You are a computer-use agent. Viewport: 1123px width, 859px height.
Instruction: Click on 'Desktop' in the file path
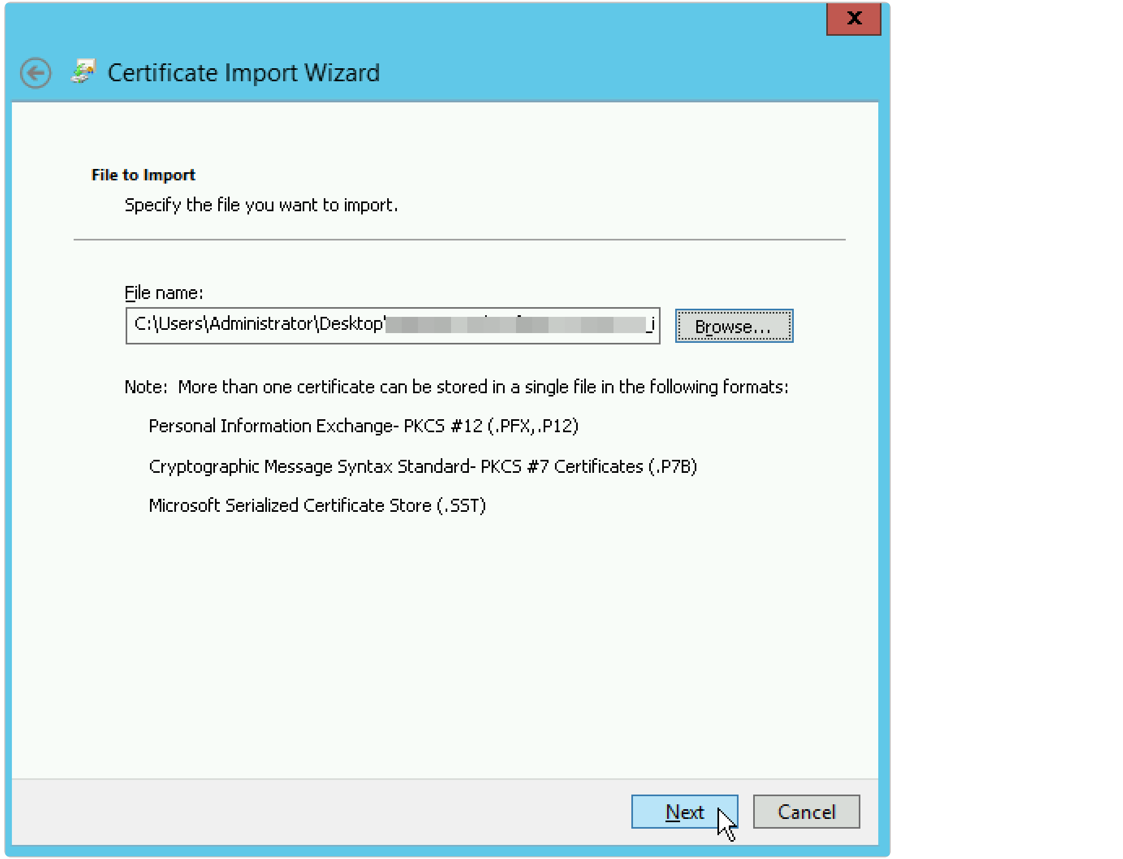(x=351, y=324)
